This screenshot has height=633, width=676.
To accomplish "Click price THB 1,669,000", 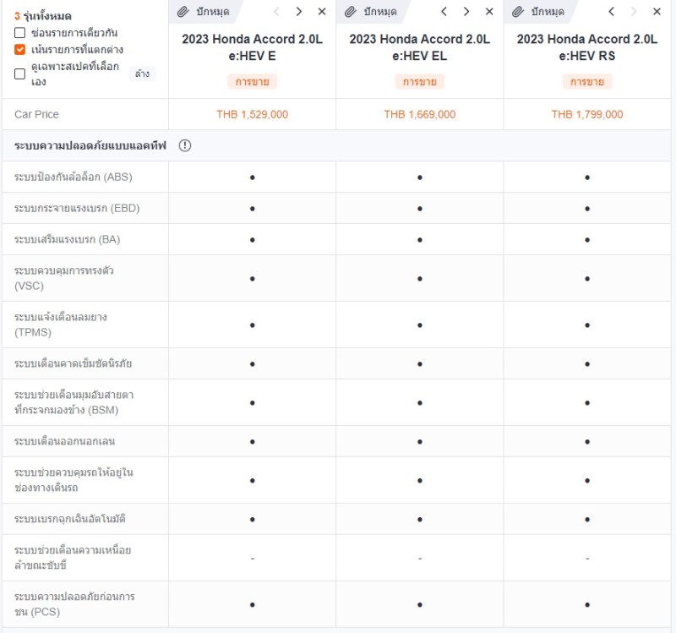I will click(419, 114).
